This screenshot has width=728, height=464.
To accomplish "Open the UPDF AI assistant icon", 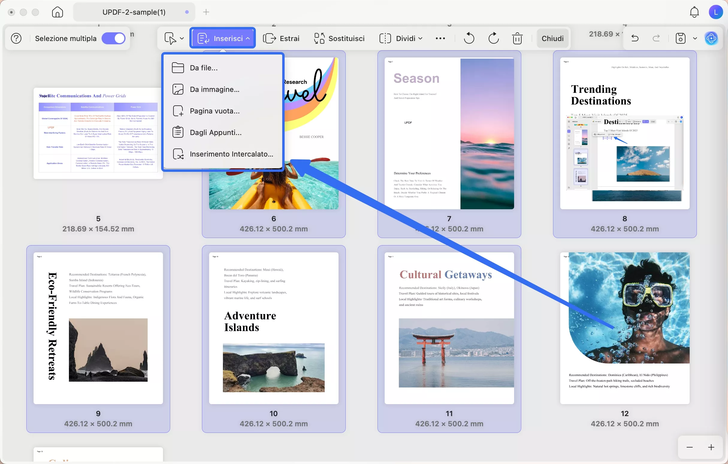I will click(711, 38).
